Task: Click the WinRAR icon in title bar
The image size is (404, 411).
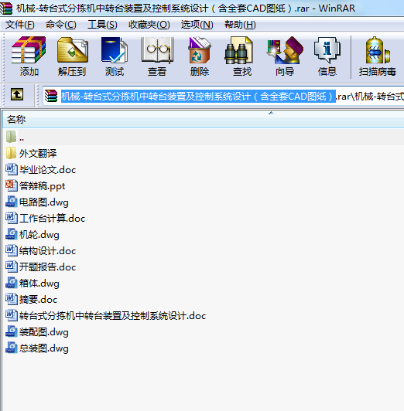Action: (6, 8)
